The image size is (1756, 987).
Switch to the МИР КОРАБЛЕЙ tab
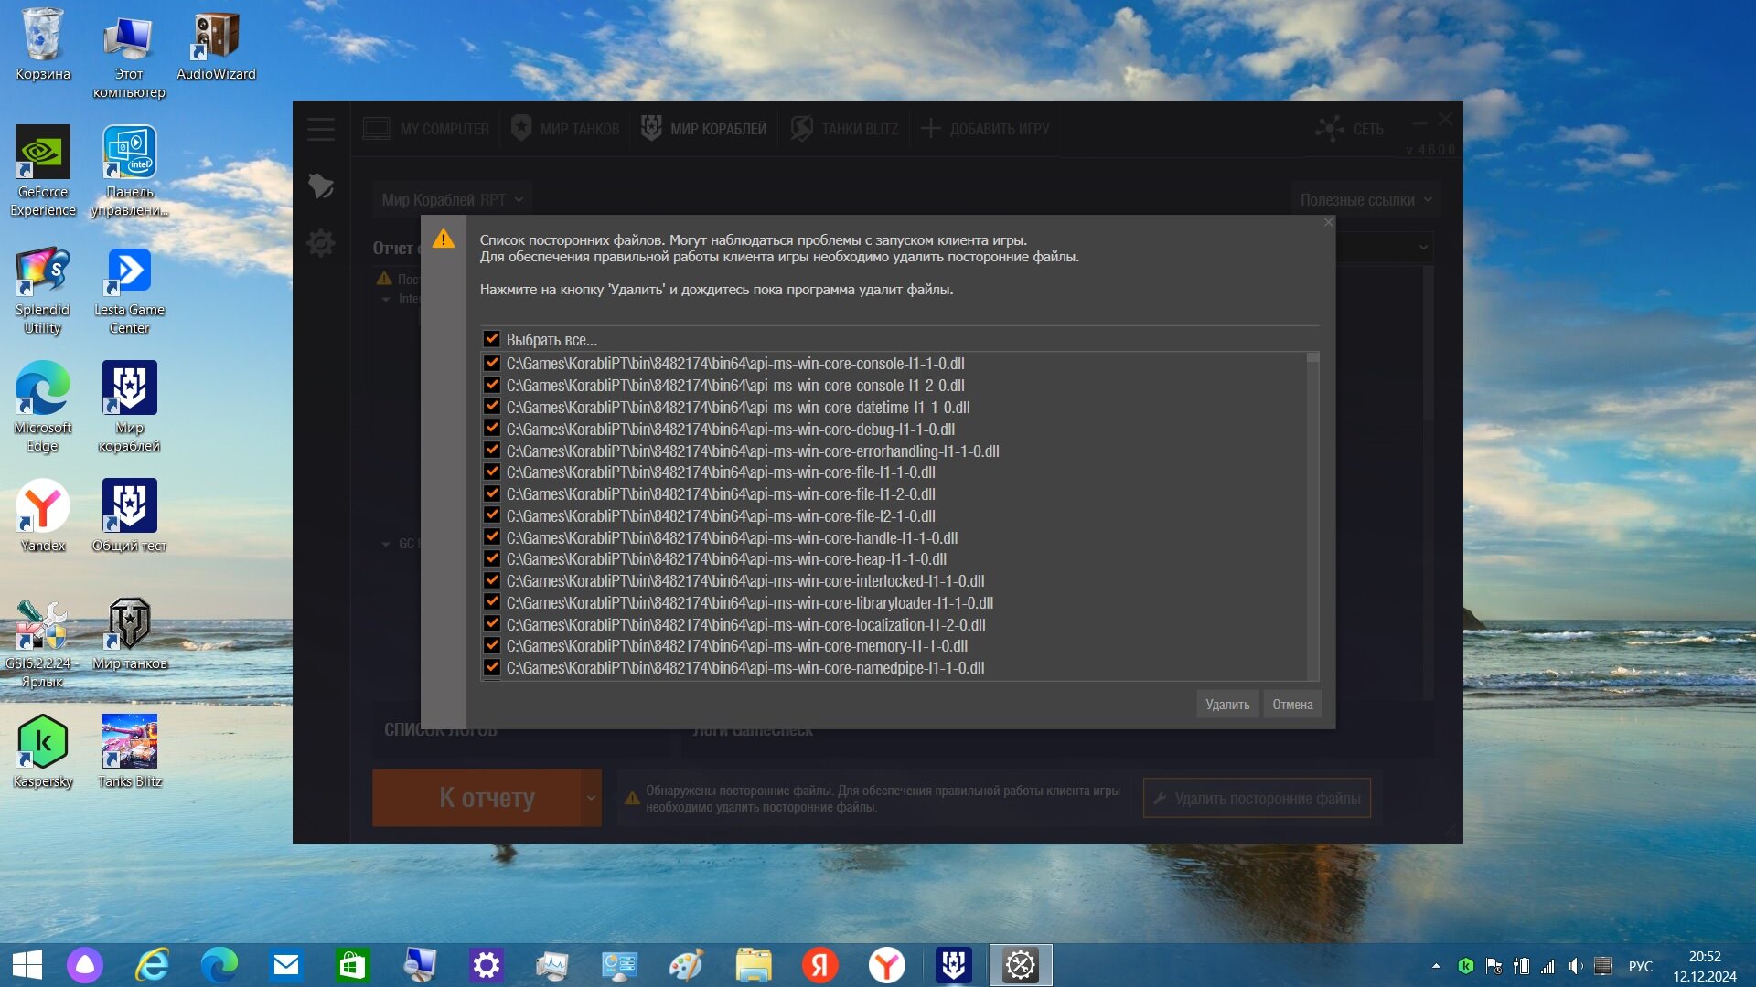pyautogui.click(x=704, y=129)
